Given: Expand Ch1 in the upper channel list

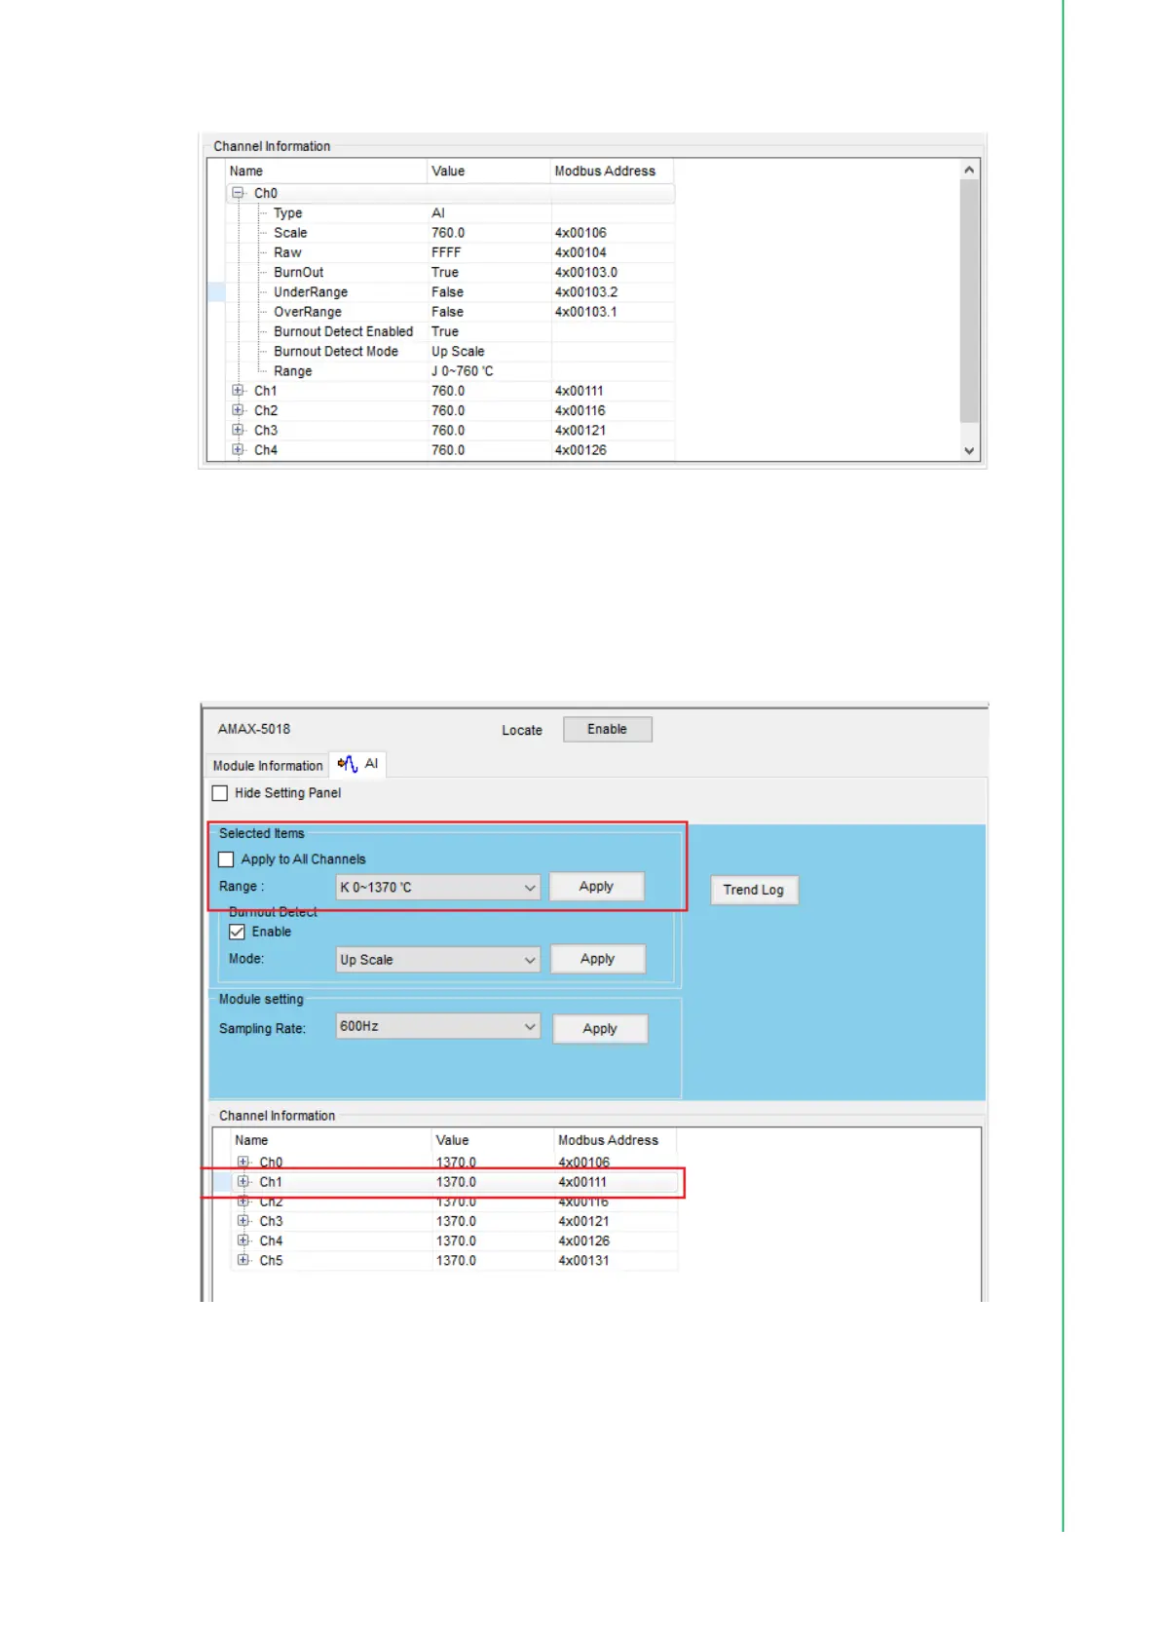Looking at the screenshot, I should click(x=238, y=391).
